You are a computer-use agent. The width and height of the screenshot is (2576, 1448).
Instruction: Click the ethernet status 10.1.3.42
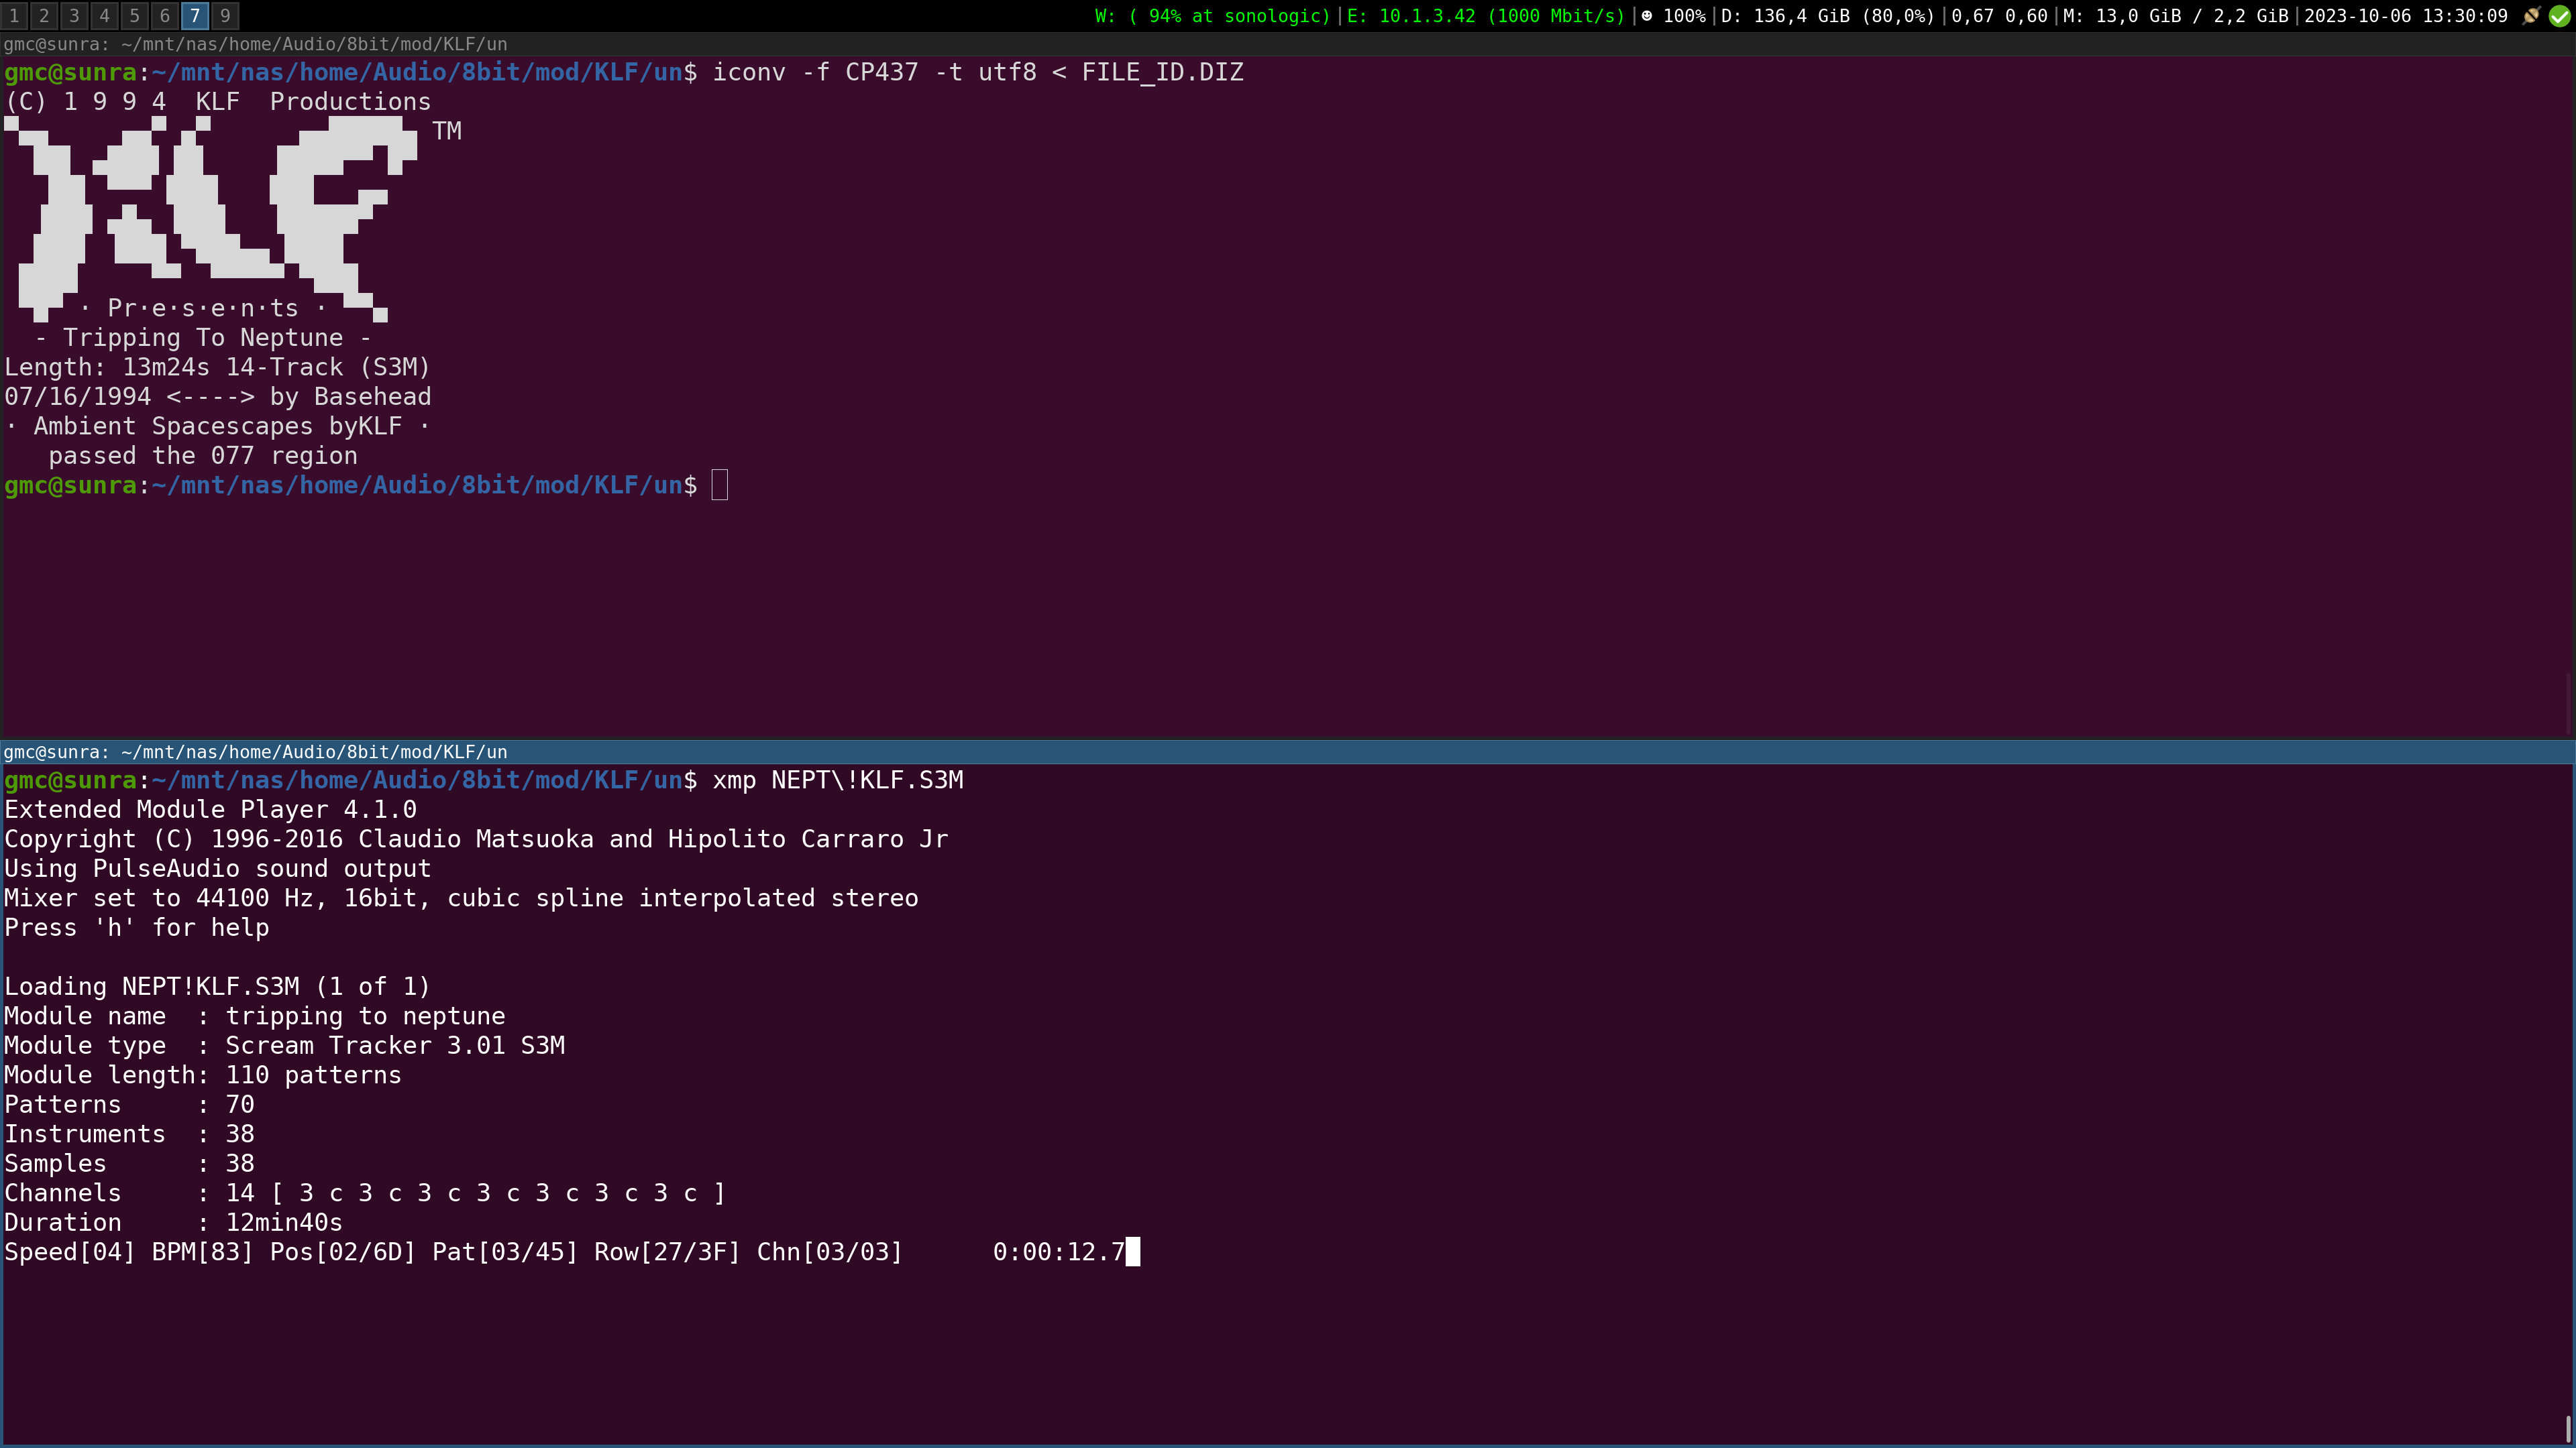[1486, 16]
